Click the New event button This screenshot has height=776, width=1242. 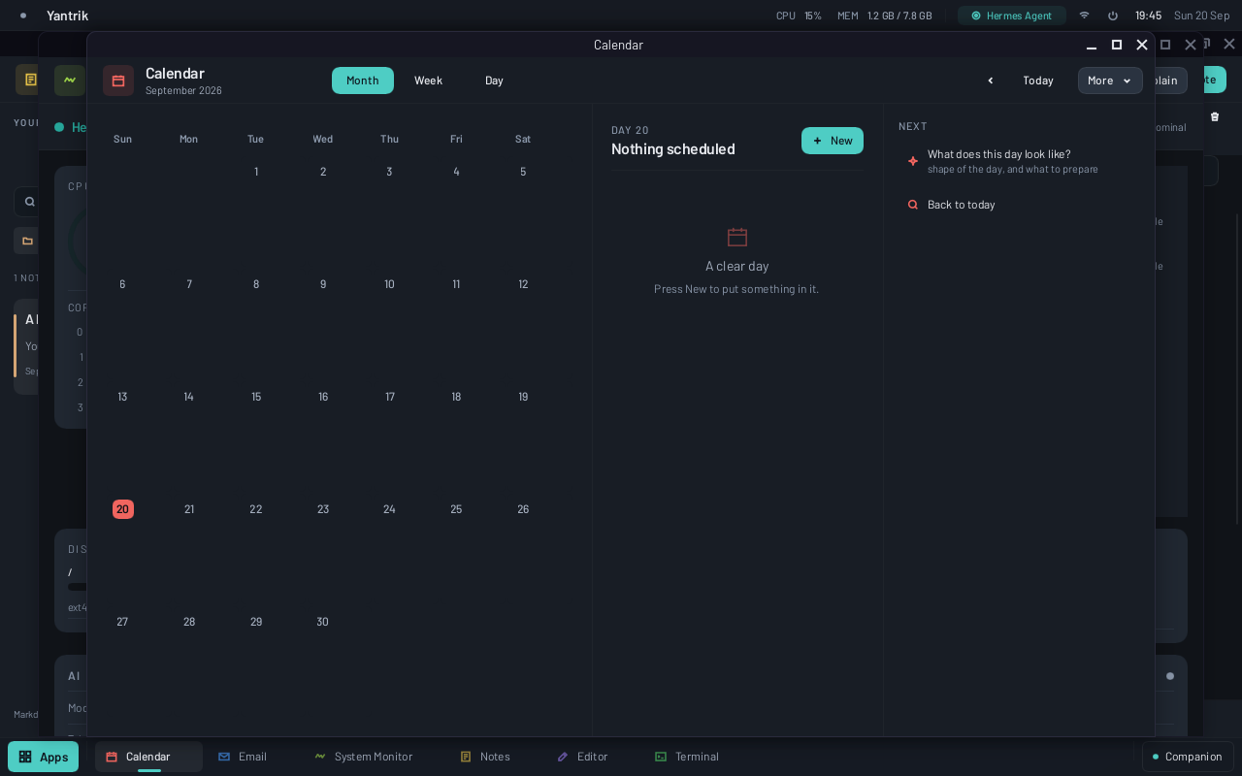coord(833,141)
